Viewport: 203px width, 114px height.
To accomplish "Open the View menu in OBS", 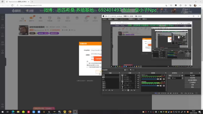I will pyautogui.click(x=116, y=19).
